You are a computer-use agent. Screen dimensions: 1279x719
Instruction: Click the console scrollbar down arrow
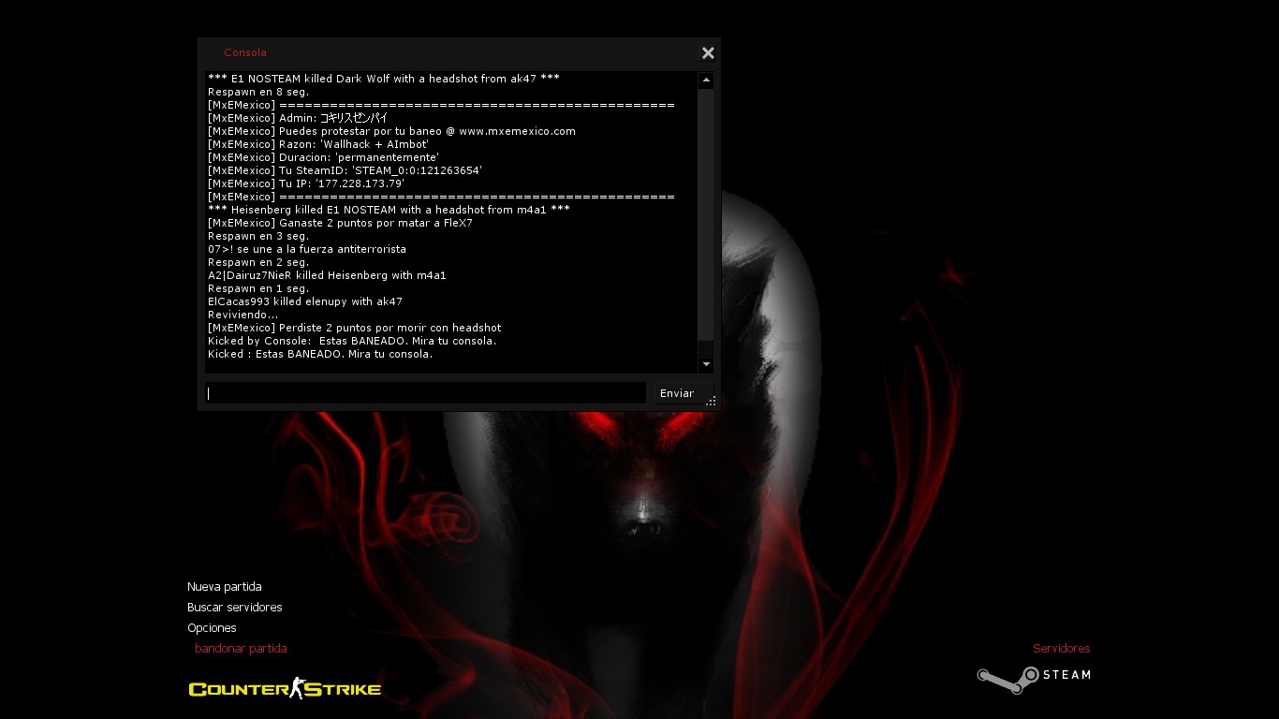point(706,364)
